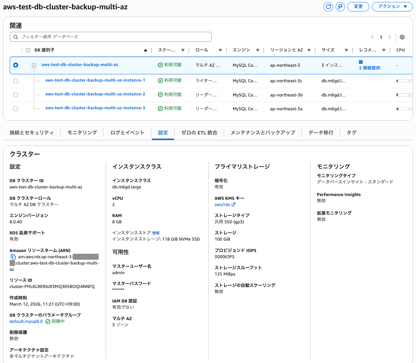The image size is (416, 363).
Task: Click the next page arrow icon
Action: pyautogui.click(x=390, y=37)
